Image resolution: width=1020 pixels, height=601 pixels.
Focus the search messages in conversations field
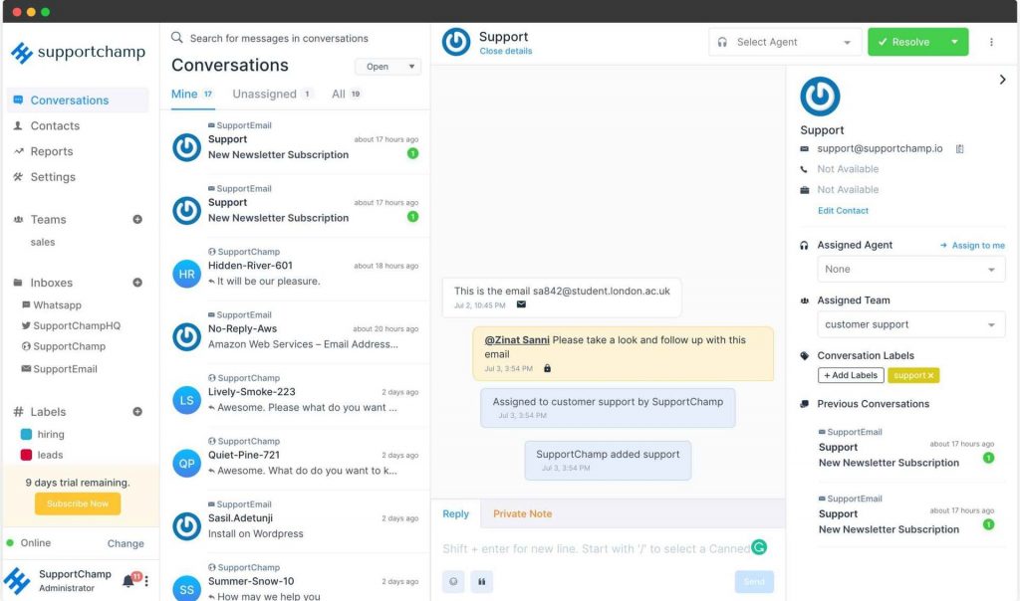click(x=279, y=39)
